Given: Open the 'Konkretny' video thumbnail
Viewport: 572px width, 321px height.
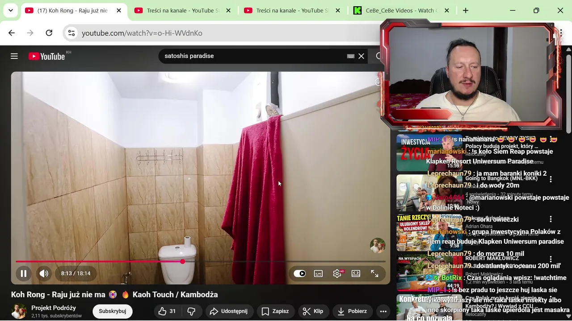Looking at the screenshot, I should pyautogui.click(x=429, y=308).
